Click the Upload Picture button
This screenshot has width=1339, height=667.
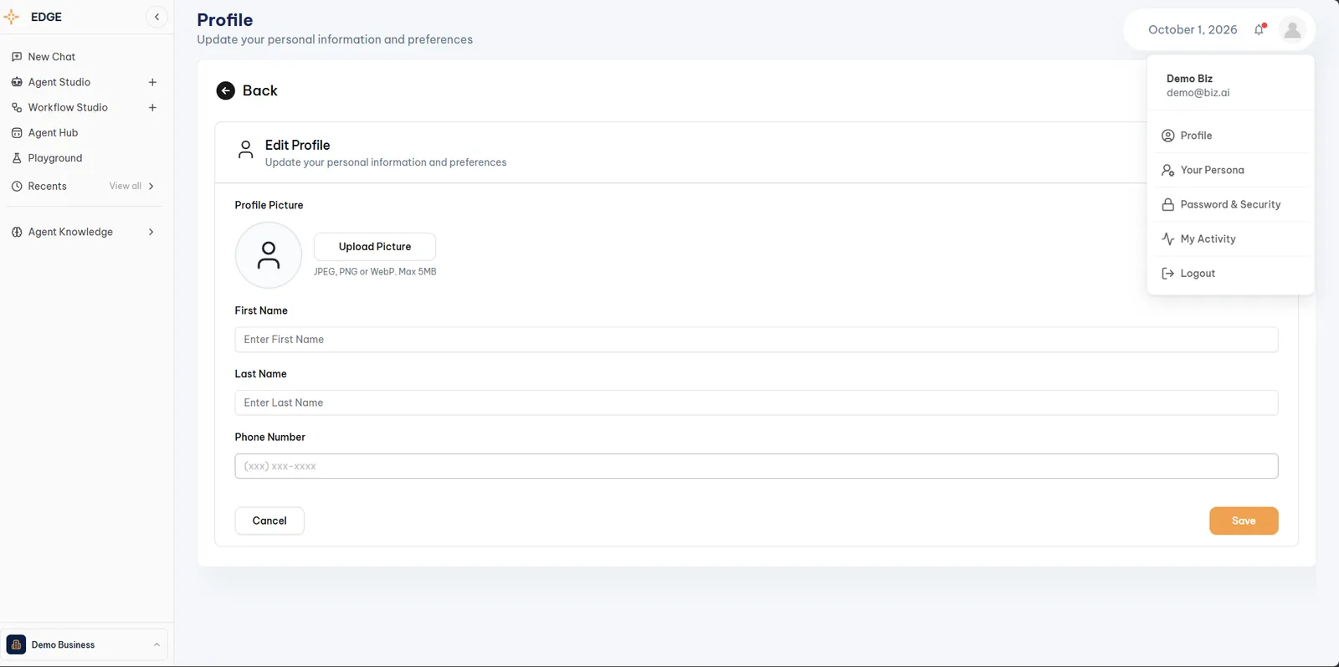tap(375, 247)
